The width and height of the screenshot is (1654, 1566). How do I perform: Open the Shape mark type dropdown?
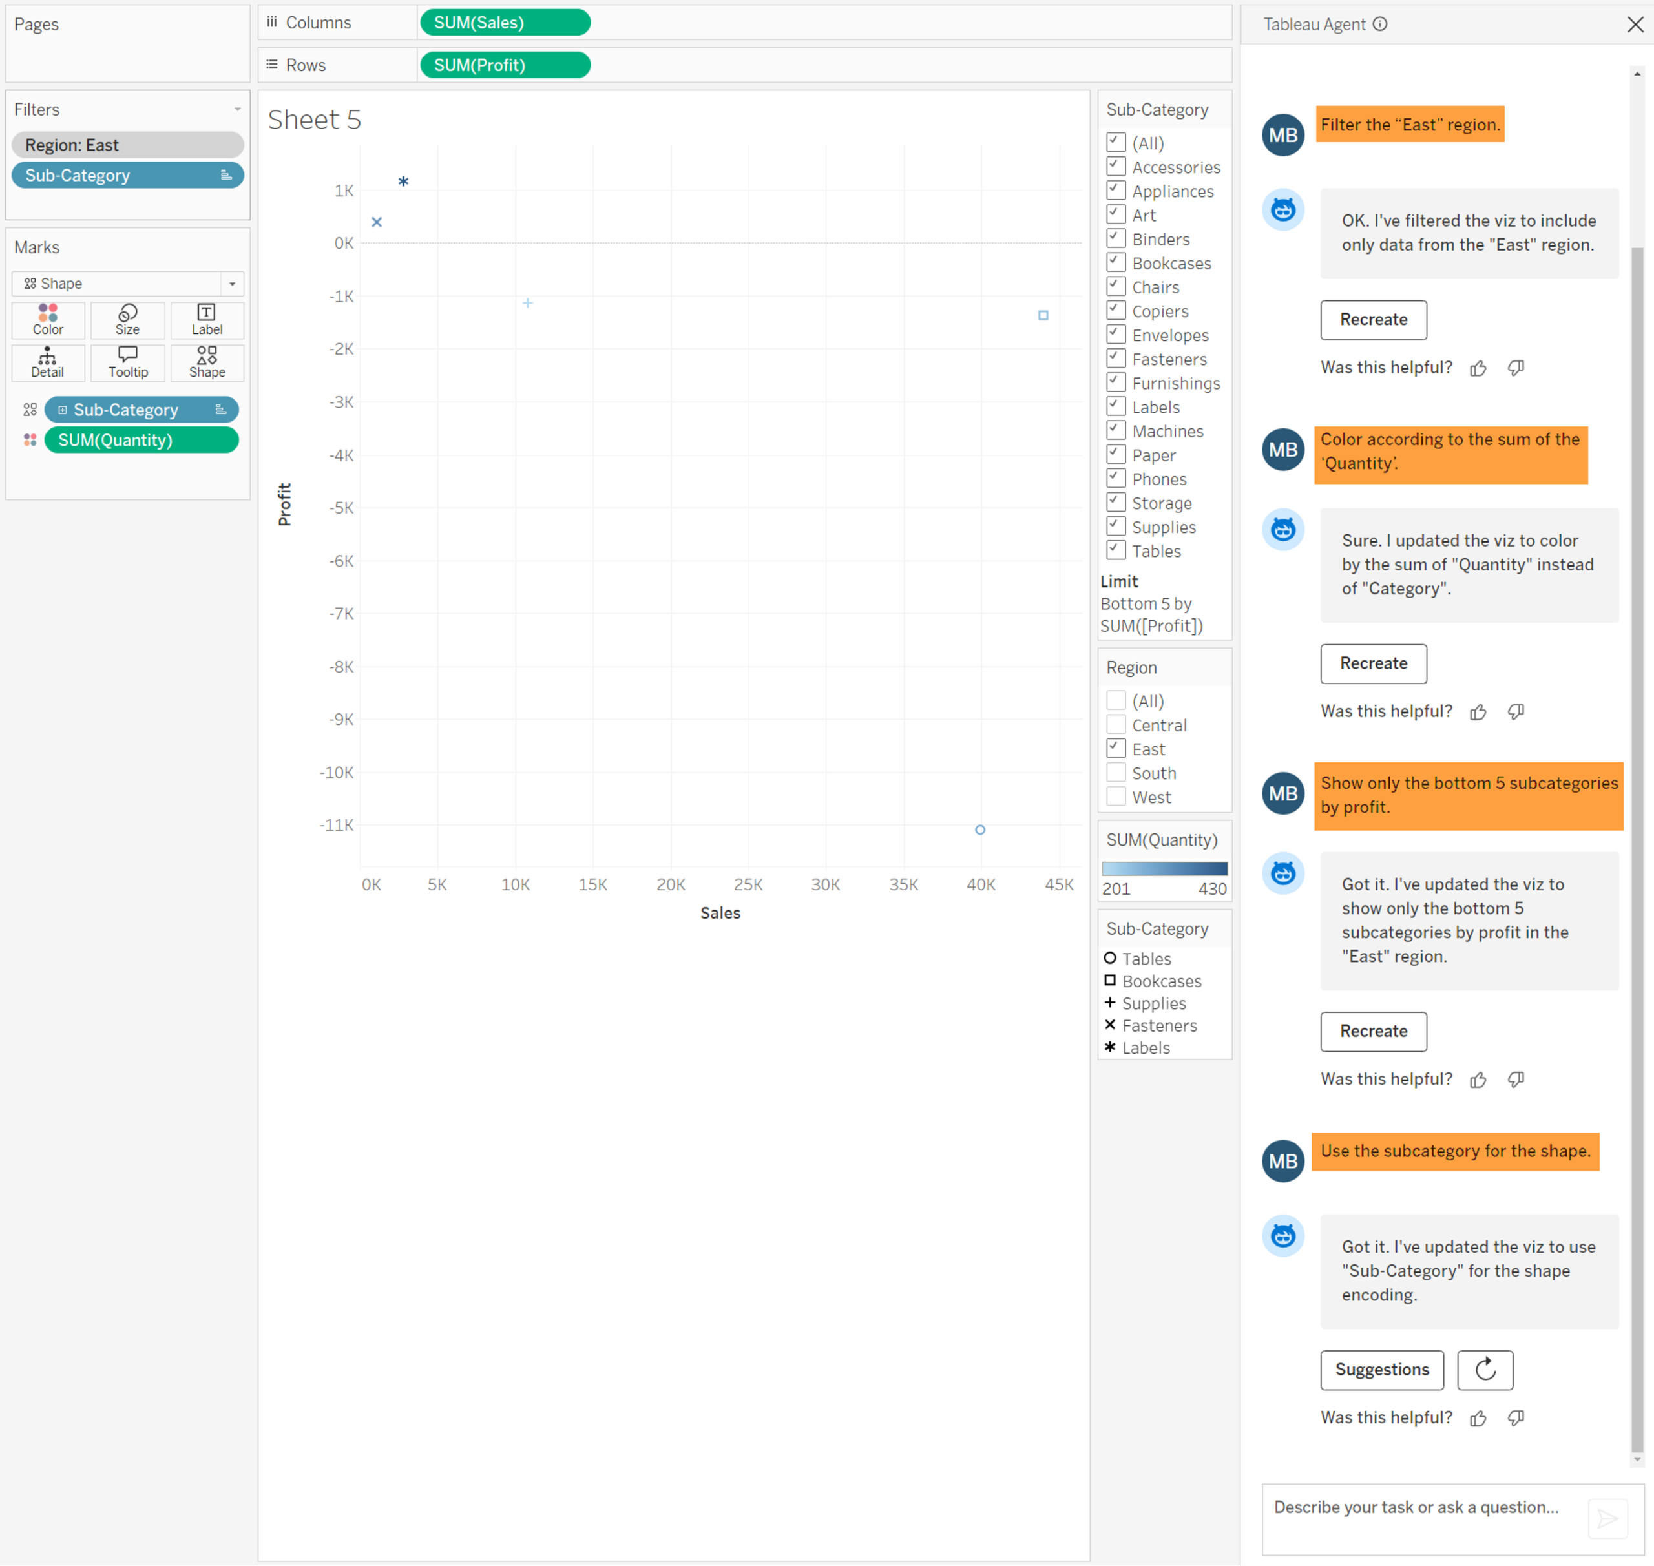(232, 284)
